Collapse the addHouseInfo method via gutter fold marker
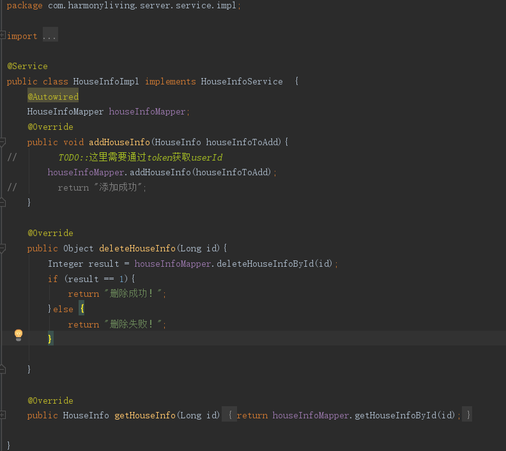This screenshot has width=506, height=451. pos(3,141)
